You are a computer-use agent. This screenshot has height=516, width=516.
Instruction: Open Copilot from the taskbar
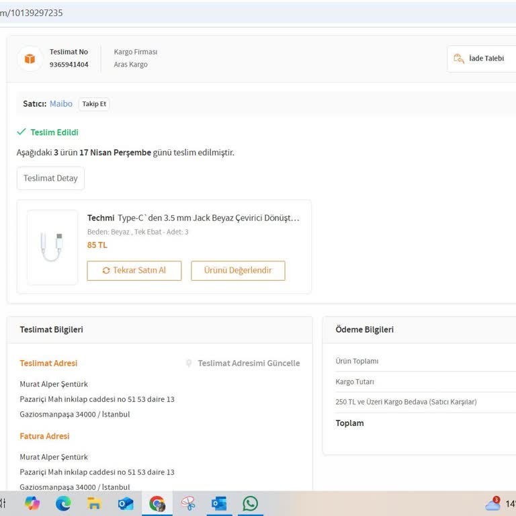click(32, 503)
